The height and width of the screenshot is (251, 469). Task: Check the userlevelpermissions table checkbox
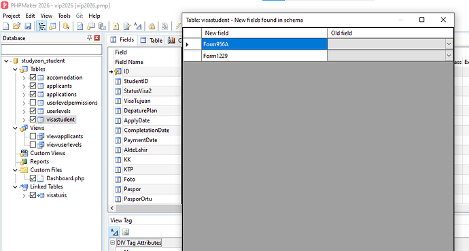33,103
